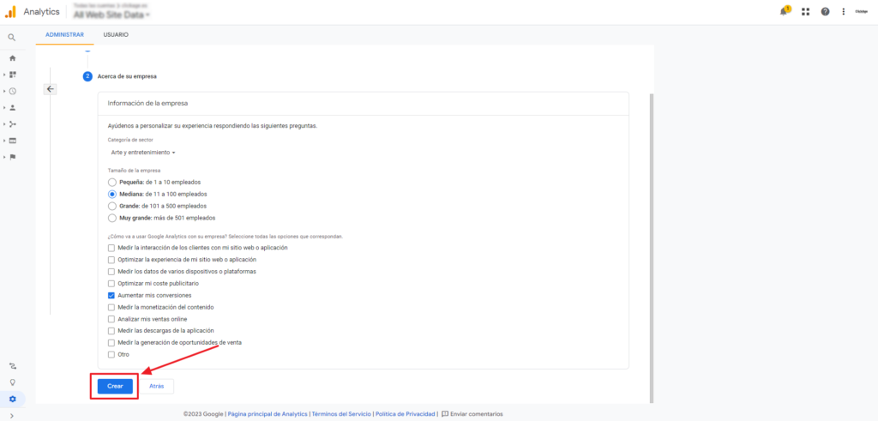Screen dimensions: 878x421
Task: Check Optimizar la experiencia de mi sitio
Action: (111, 260)
